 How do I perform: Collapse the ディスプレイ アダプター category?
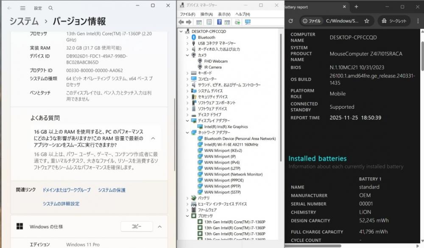click(x=187, y=121)
